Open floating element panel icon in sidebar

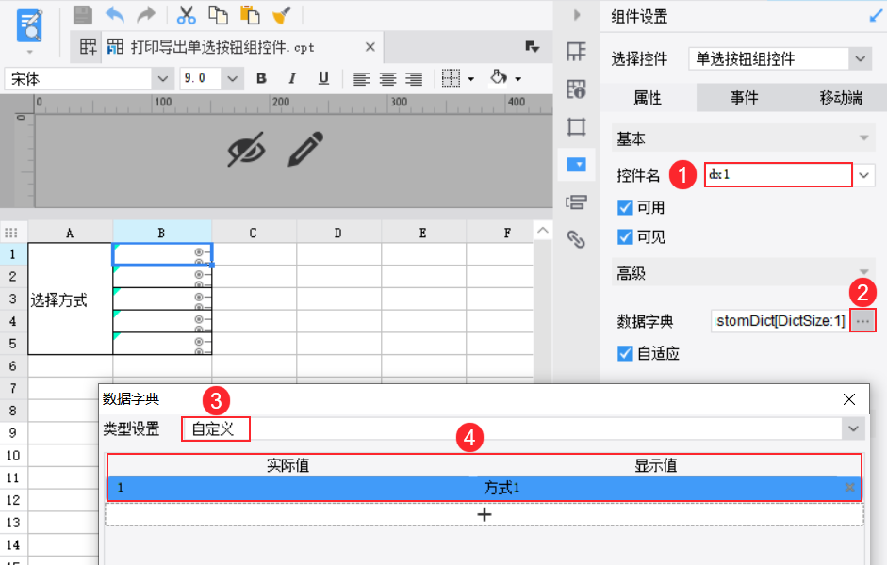pyautogui.click(x=576, y=126)
